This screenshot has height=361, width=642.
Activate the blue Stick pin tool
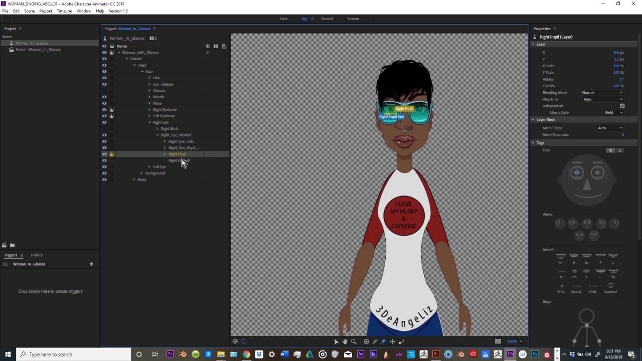pos(383,341)
